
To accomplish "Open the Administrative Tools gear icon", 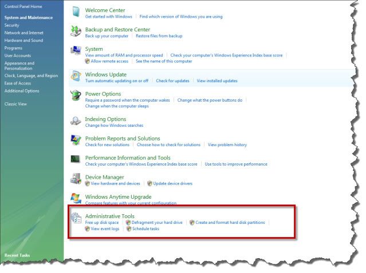I will [x=76, y=218].
